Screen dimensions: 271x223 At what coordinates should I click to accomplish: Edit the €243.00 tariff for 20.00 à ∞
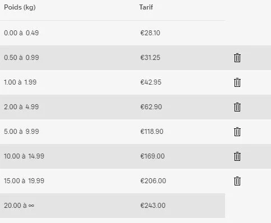pyautogui.click(x=153, y=206)
